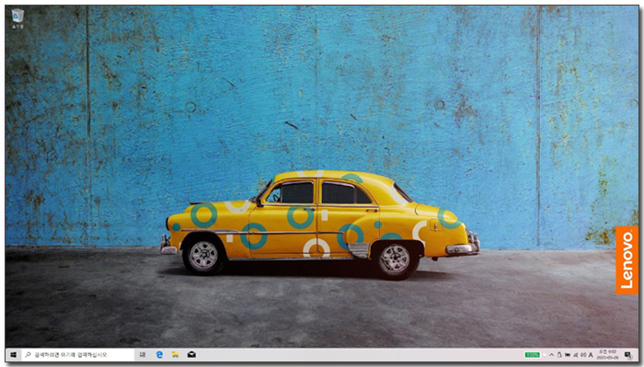
Task: Open the Windows Start menu
Action: pyautogui.click(x=13, y=354)
